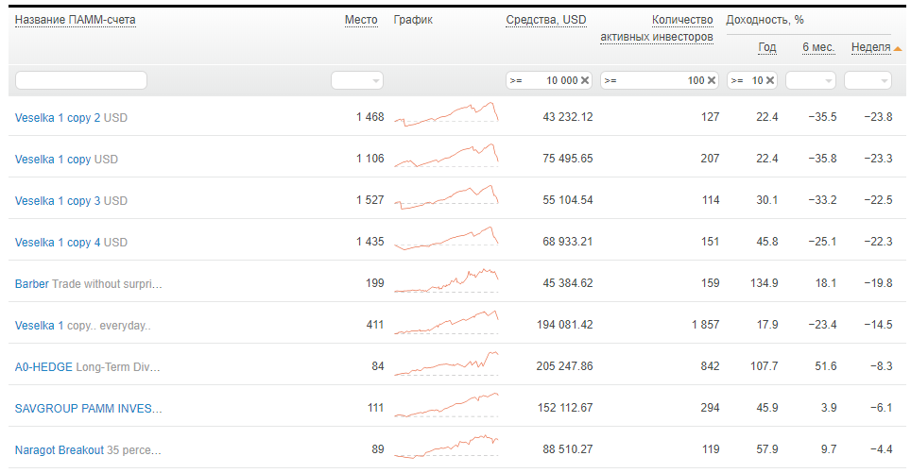Click the orange sort arrow beside Неделя
The width and height of the screenshot is (911, 473).
898,49
